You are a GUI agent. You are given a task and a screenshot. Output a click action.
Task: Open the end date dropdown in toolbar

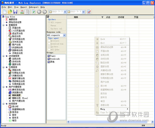(x=83, y=12)
